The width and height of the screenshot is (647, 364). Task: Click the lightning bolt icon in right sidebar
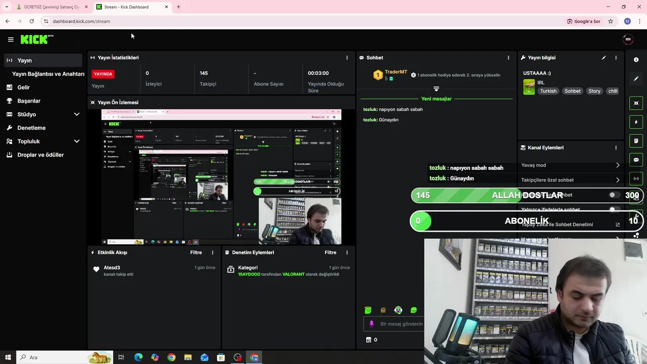[x=636, y=122]
